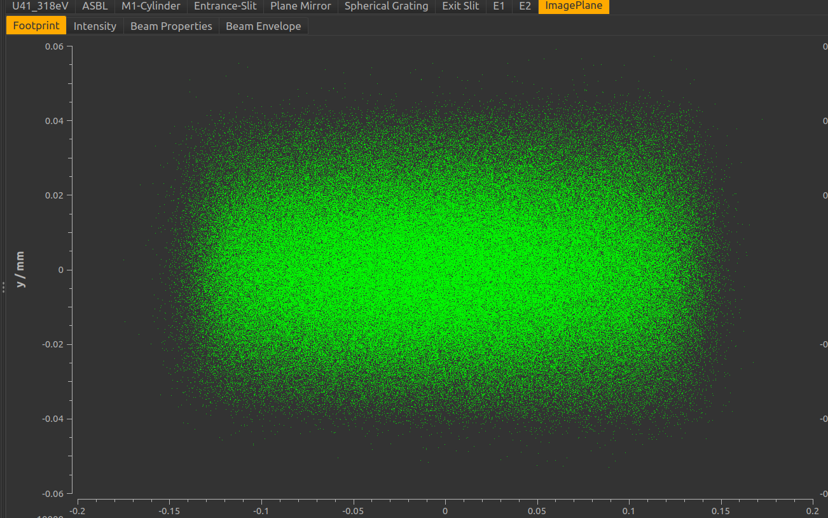Viewport: 828px width, 518px height.
Task: Switch to the ASBL tab
Action: (x=95, y=6)
